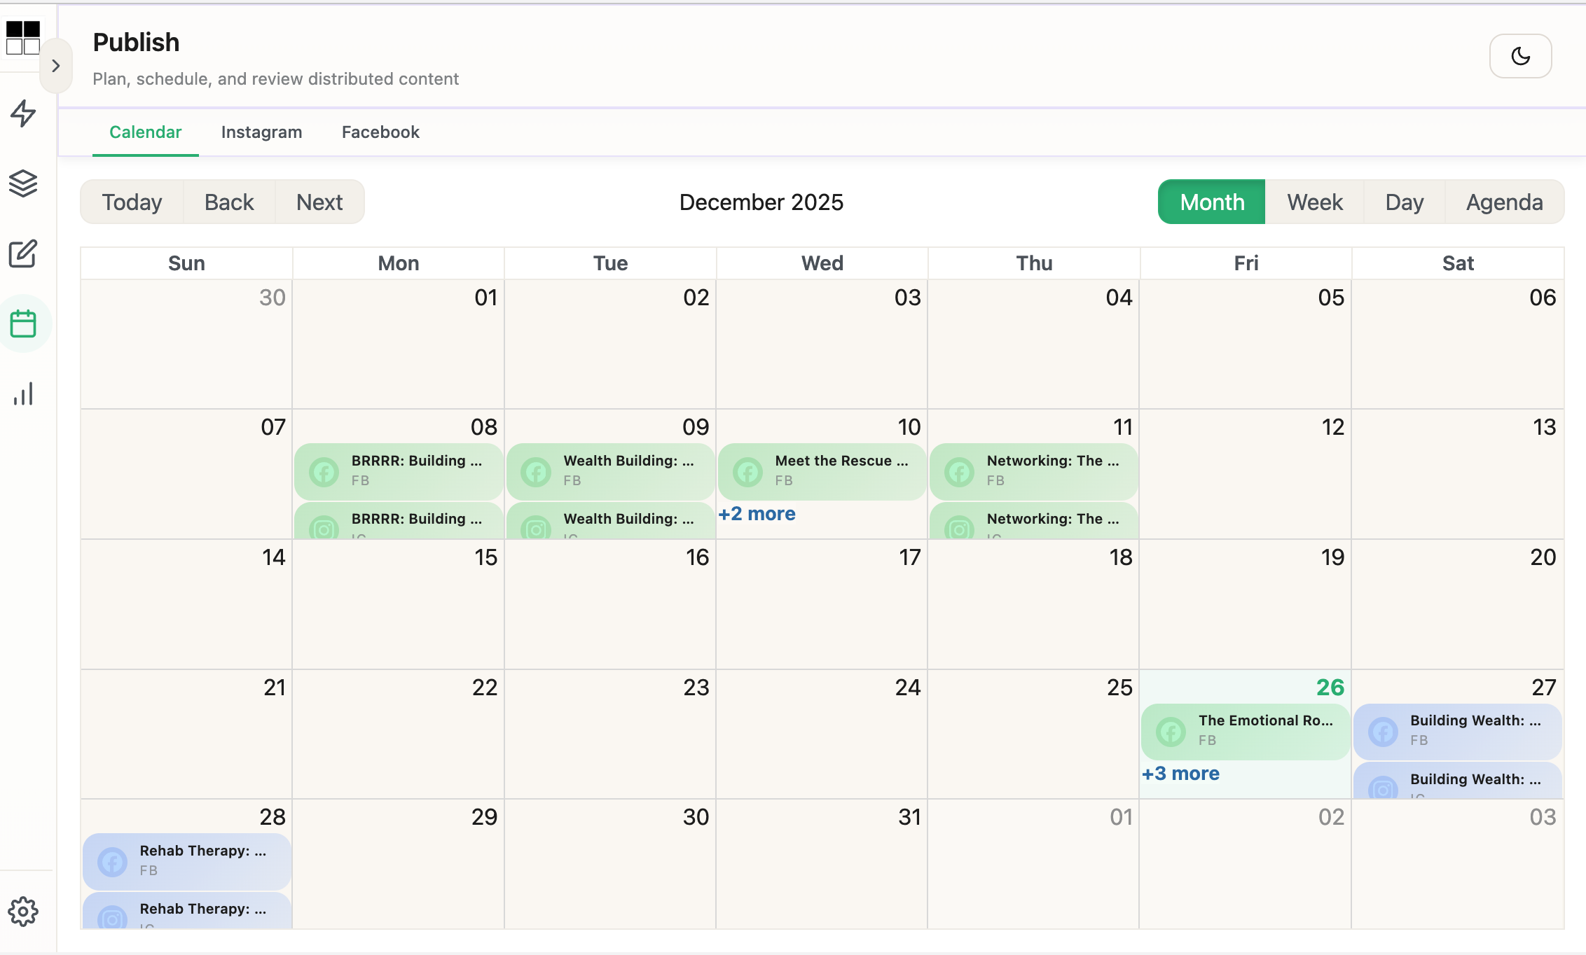Switch to the Agenda view

pyautogui.click(x=1504, y=202)
